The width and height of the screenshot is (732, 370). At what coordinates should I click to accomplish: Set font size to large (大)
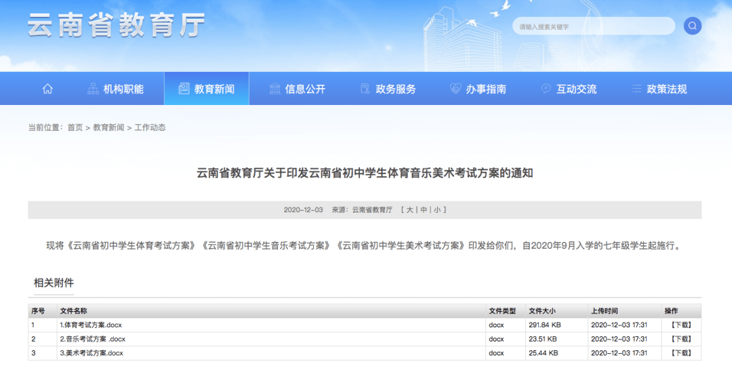click(409, 210)
